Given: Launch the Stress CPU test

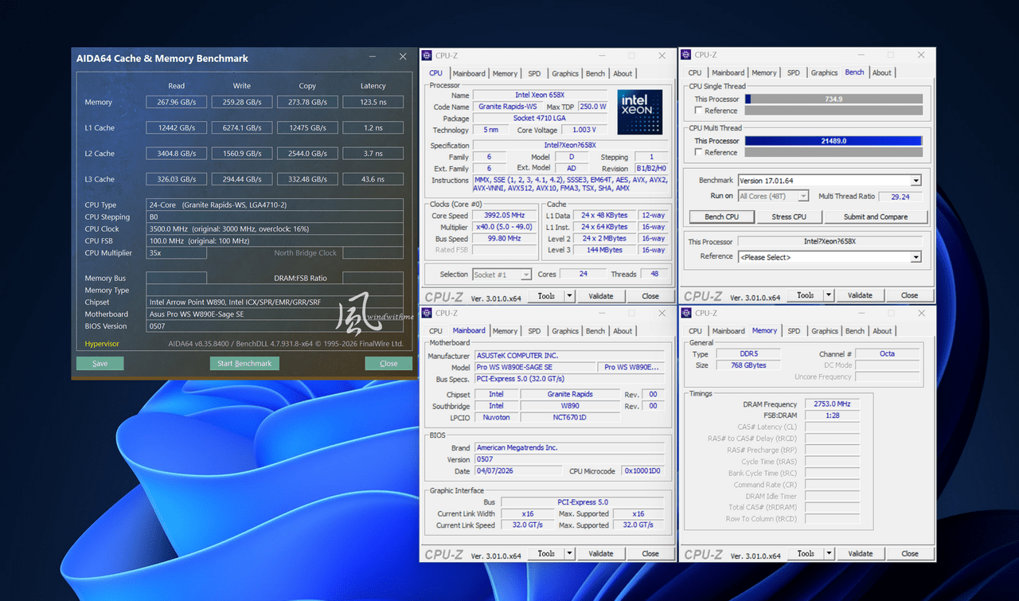Looking at the screenshot, I should click(788, 217).
